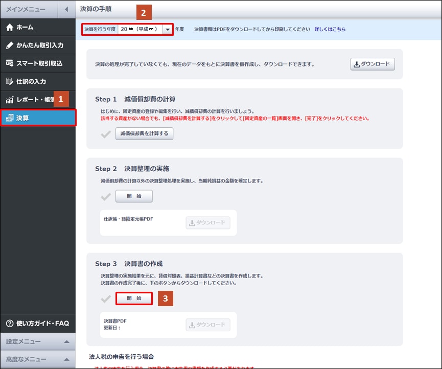The image size is (442, 369).
Task: Click the レポート・帳票 chart icon
Action: point(10,100)
